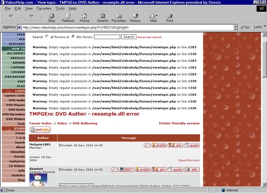Image resolution: width=267 pixels, height=194 pixels.
Task: Click the Mail toolbar icon
Action: pos(153,18)
